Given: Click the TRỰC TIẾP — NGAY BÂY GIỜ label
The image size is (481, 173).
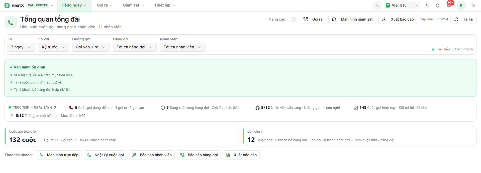Looking at the screenshot, I should coord(35,108).
